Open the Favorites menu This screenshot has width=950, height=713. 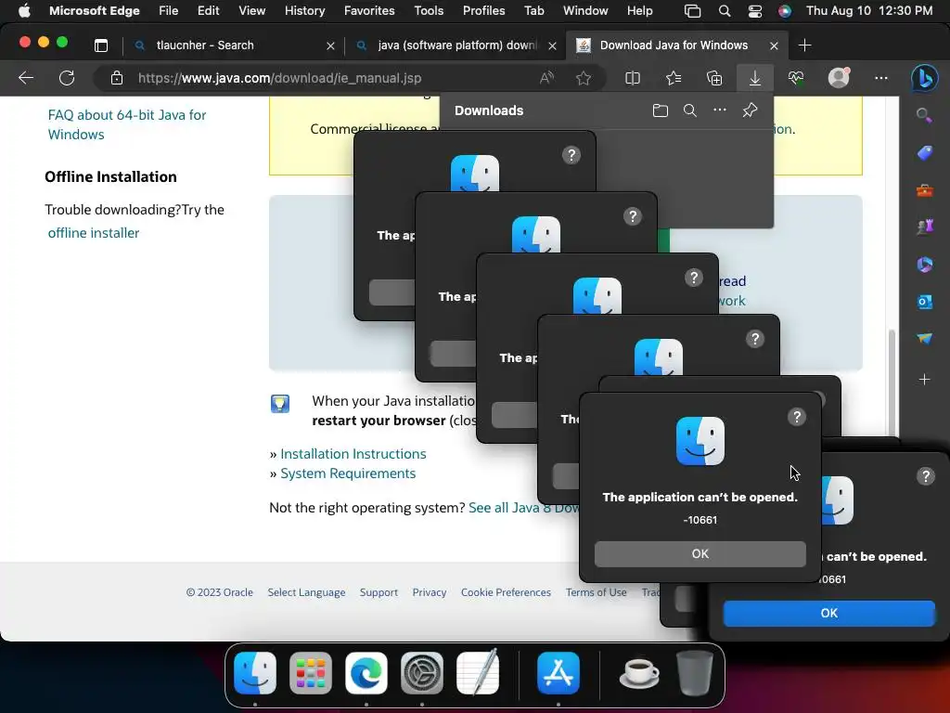click(x=369, y=10)
